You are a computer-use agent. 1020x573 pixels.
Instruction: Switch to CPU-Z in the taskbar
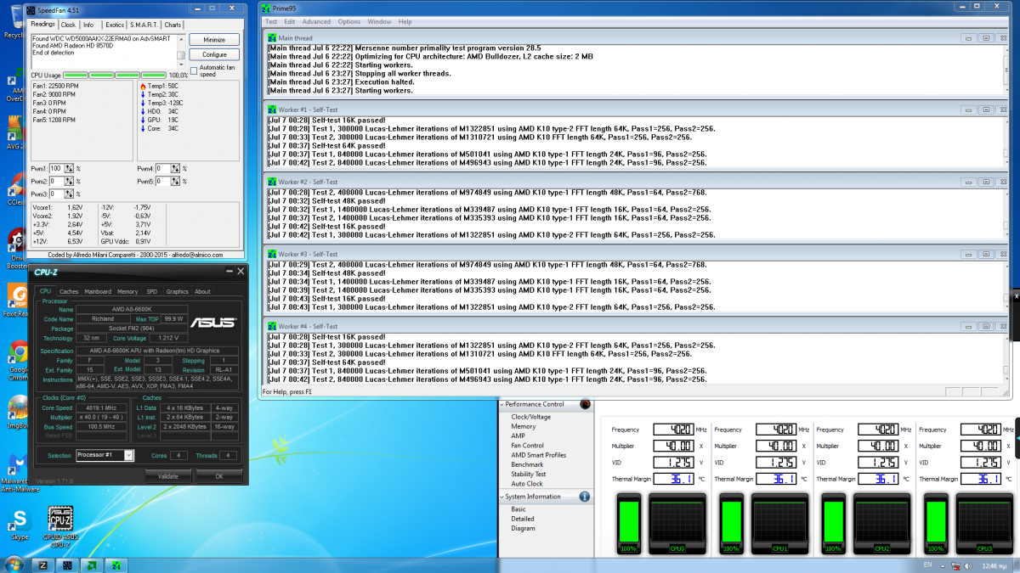coord(42,565)
